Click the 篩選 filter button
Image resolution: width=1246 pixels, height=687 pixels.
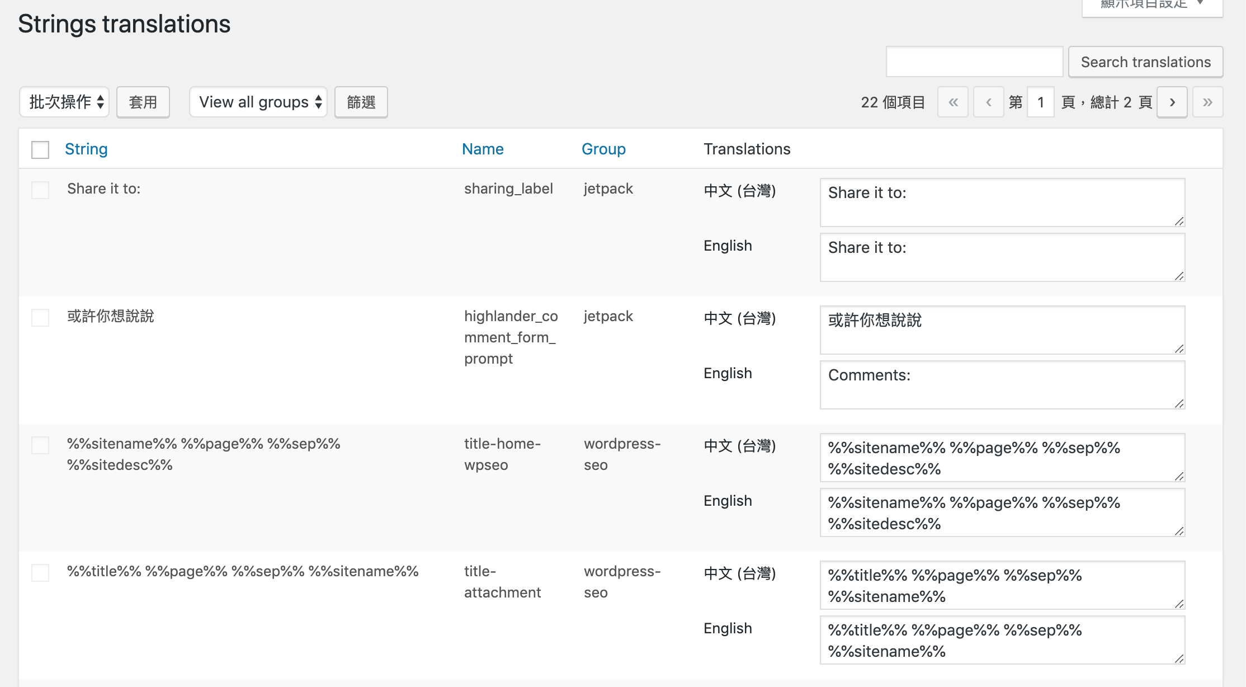[x=361, y=102]
